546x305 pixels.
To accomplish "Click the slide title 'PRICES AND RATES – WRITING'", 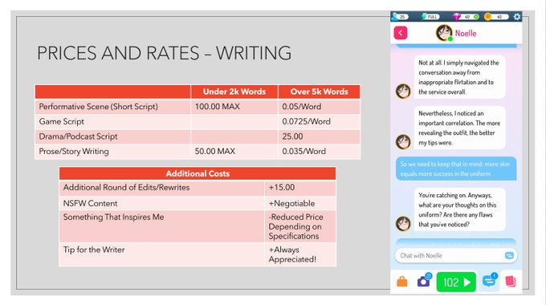I will coord(164,53).
